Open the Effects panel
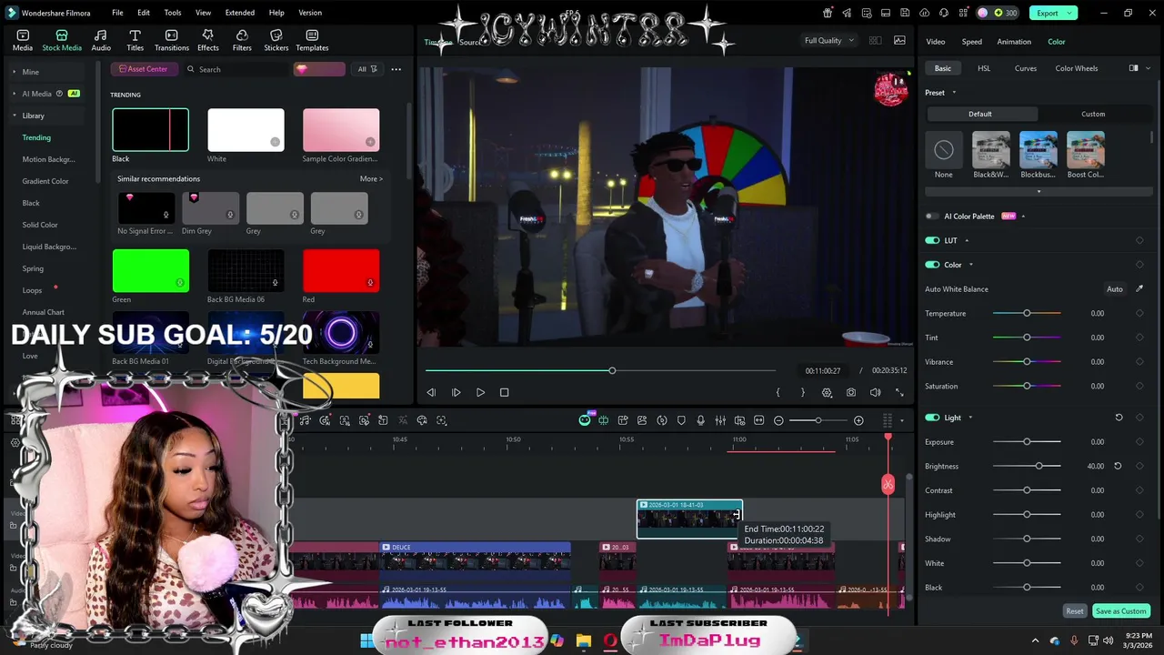Screen dimensions: 1164x655 click(208, 40)
